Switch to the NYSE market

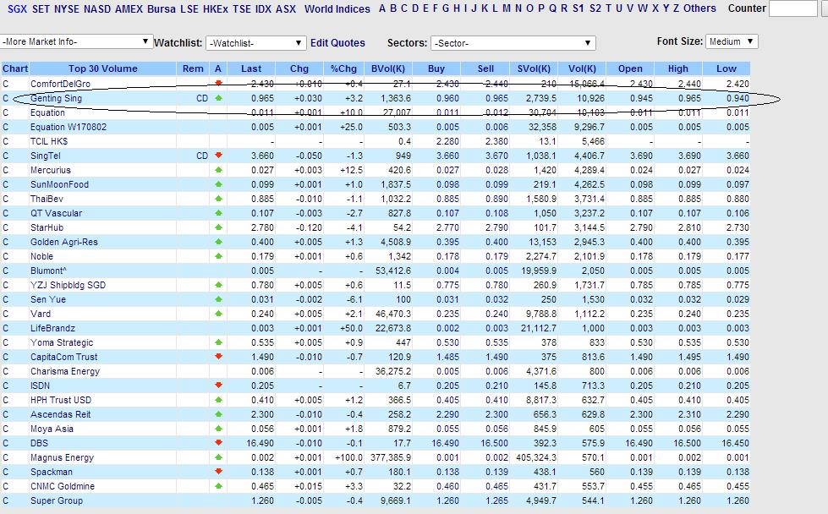(67, 9)
